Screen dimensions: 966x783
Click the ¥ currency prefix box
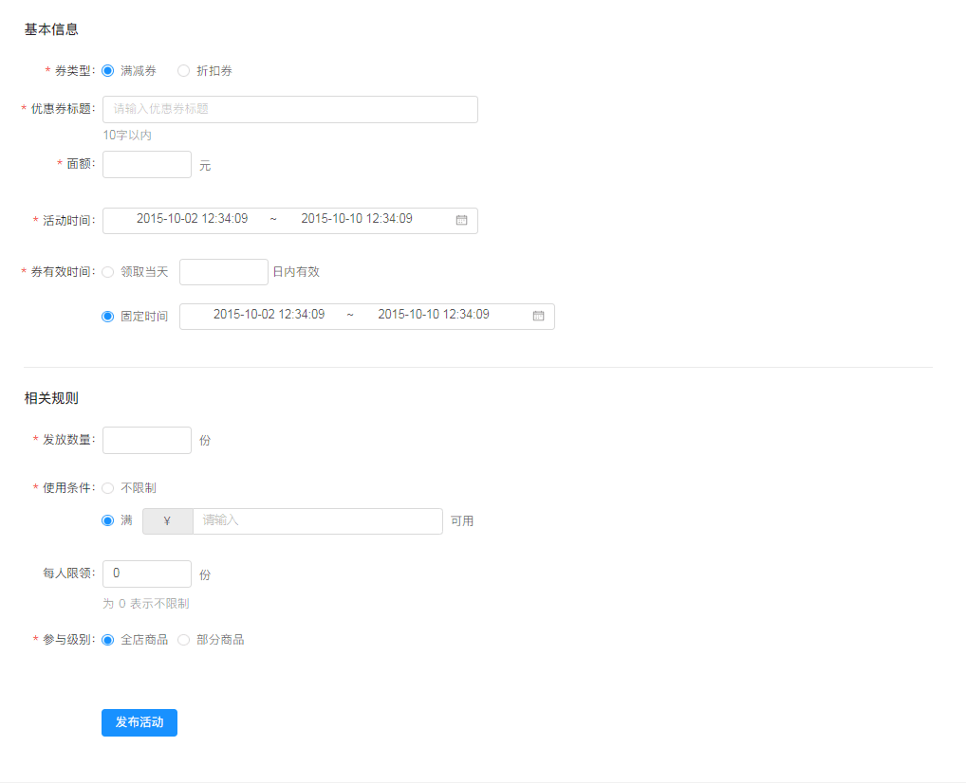pyautogui.click(x=167, y=520)
